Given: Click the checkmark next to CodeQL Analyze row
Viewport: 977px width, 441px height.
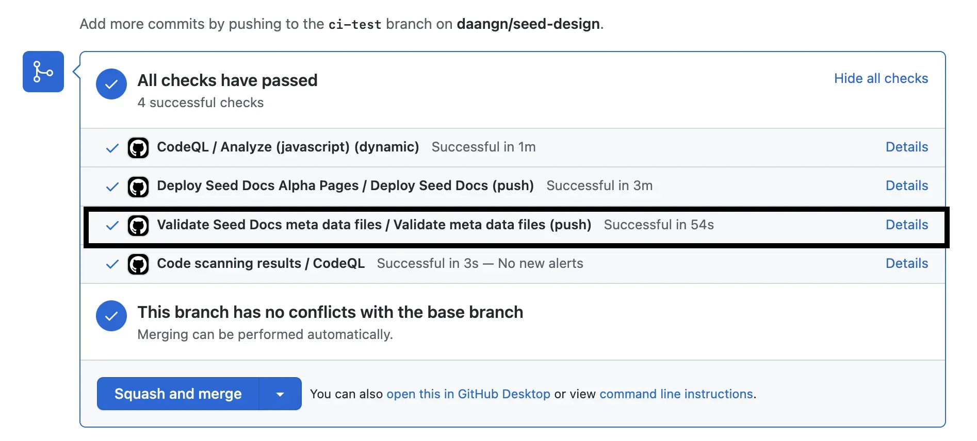Looking at the screenshot, I should point(112,148).
